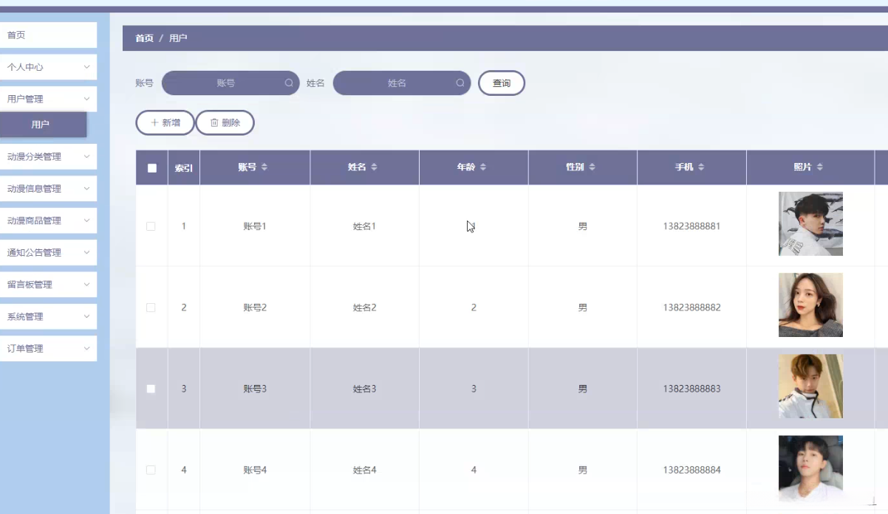
Task: Click the search icon in 账号 field
Action: coord(289,83)
